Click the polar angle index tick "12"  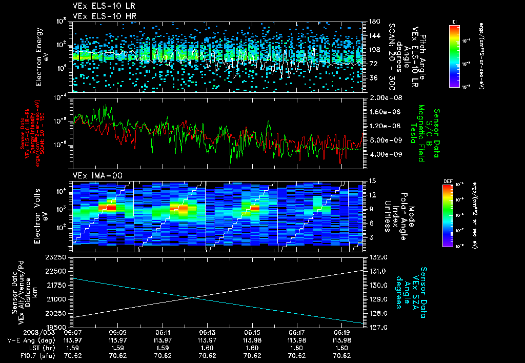(373, 195)
